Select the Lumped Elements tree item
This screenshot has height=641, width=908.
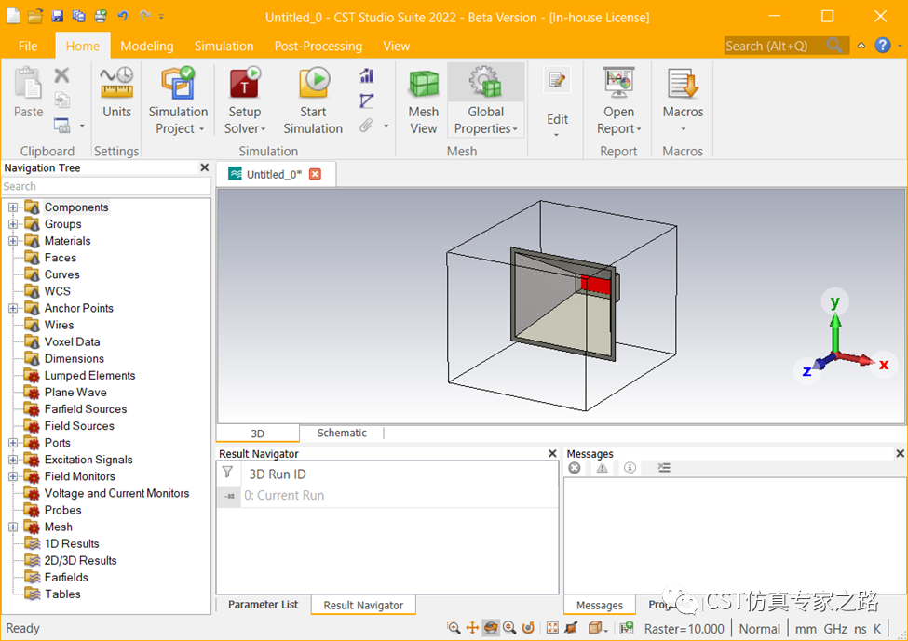click(x=89, y=376)
